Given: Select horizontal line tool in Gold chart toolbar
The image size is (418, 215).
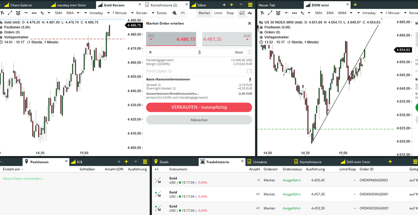Looking at the screenshot, I should [x=26, y=13].
